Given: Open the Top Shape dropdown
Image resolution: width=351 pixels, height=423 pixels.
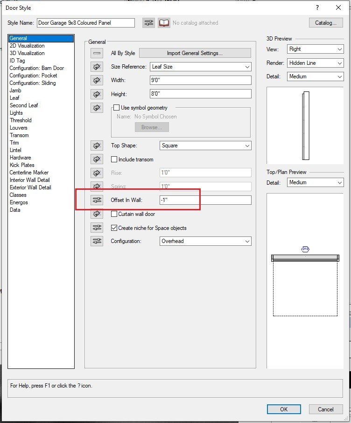Looking at the screenshot, I should pyautogui.click(x=205, y=146).
